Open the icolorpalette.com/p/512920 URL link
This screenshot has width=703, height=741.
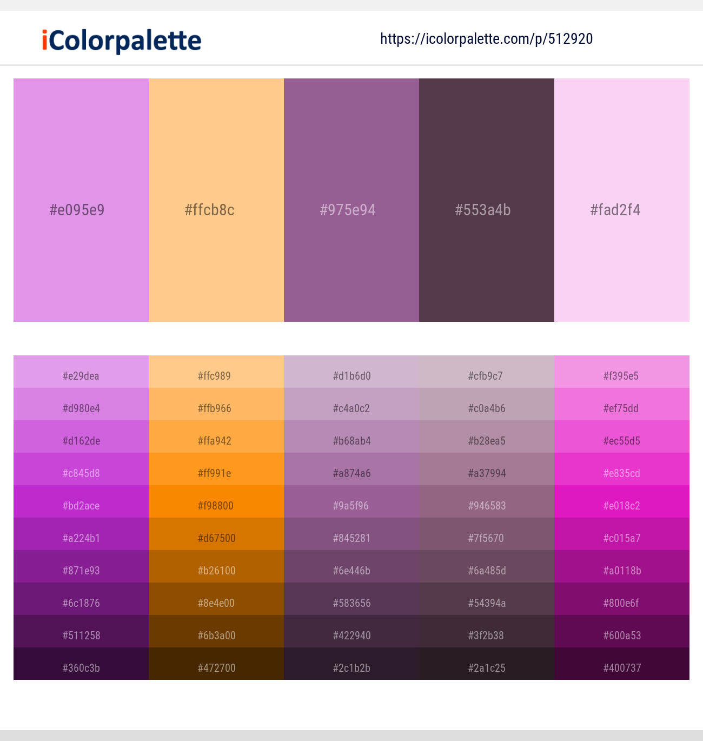(x=487, y=39)
